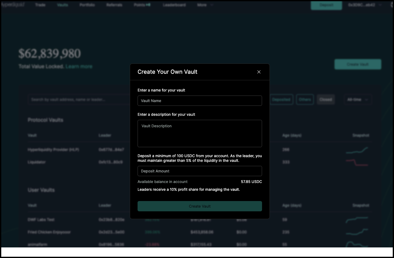Open the Learn more link about TVL
394x258 pixels.
coord(79,66)
